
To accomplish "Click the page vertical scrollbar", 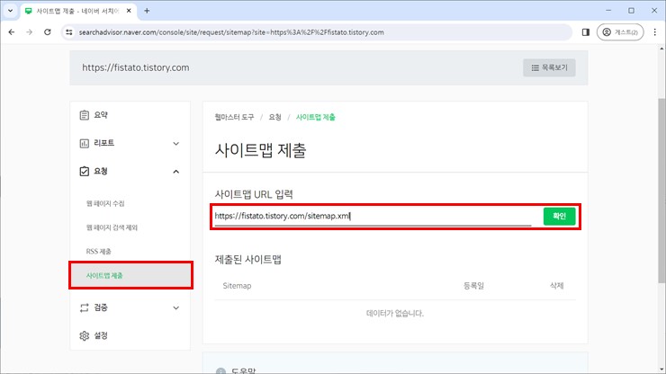I will pos(661,191).
